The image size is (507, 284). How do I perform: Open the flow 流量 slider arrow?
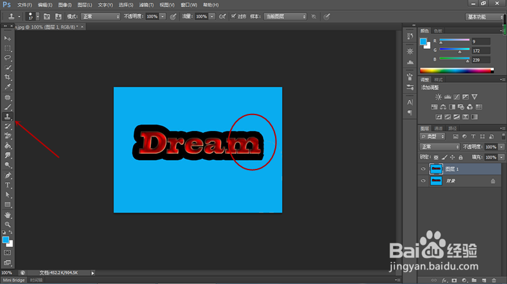coord(212,16)
